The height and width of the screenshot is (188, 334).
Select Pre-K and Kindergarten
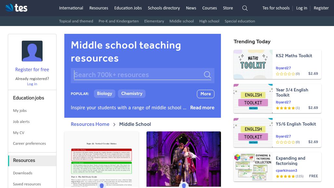119,21
